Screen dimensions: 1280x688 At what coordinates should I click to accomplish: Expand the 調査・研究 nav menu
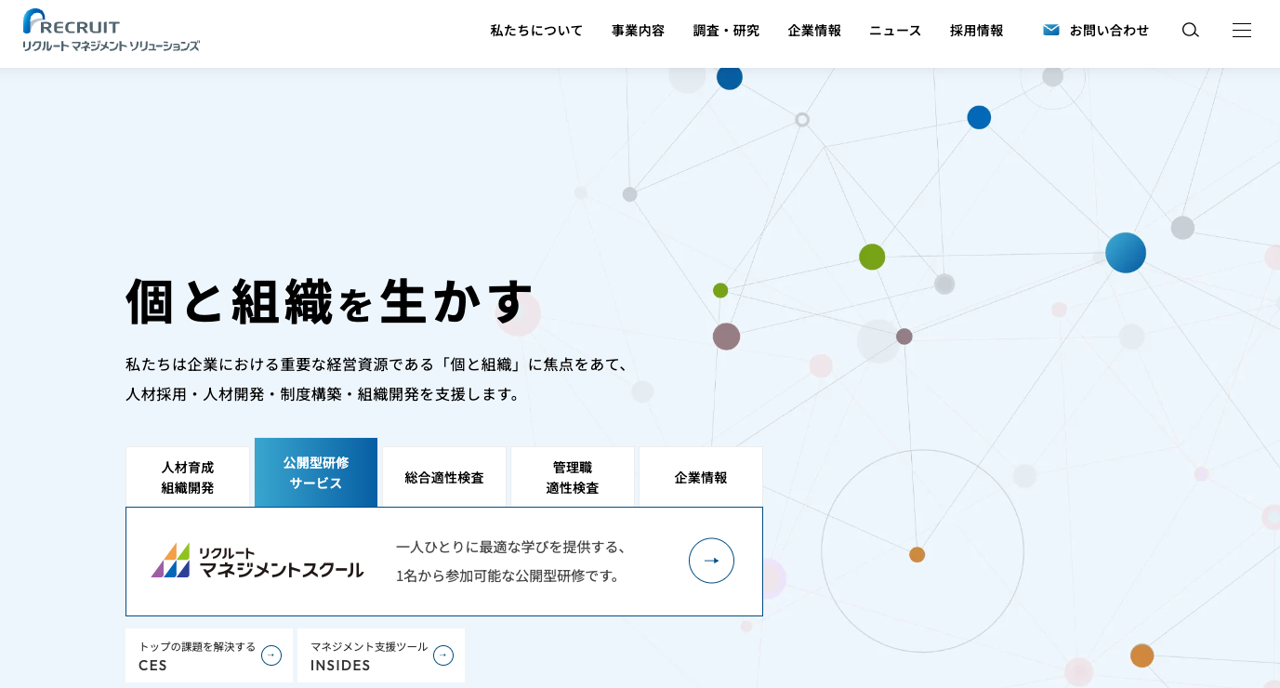(x=726, y=30)
